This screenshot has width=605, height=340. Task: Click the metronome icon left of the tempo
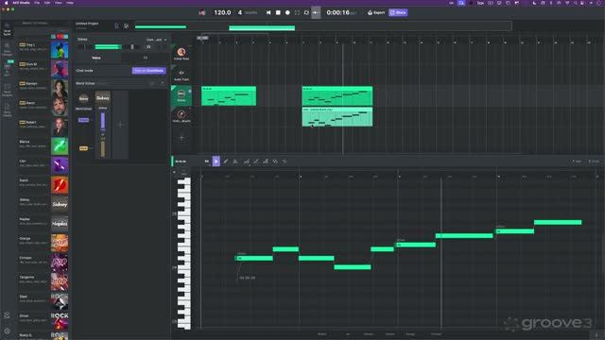pos(201,12)
